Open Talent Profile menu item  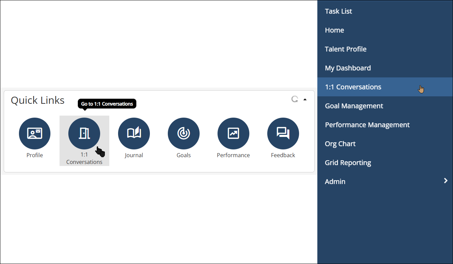pos(345,49)
